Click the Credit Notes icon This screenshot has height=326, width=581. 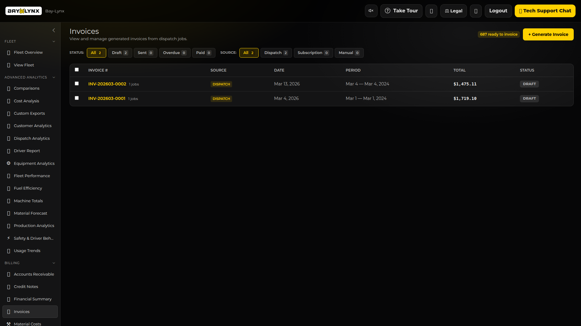coord(8,287)
